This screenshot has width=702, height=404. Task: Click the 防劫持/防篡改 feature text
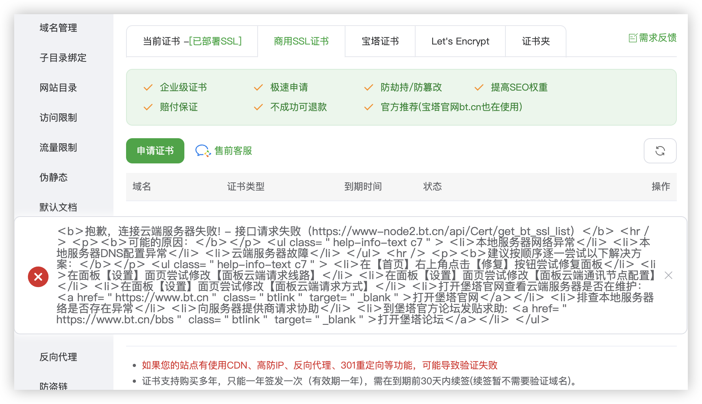[x=411, y=87]
